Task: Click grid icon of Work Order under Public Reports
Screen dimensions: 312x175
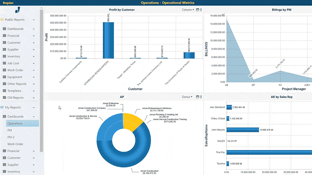Action: [5, 70]
